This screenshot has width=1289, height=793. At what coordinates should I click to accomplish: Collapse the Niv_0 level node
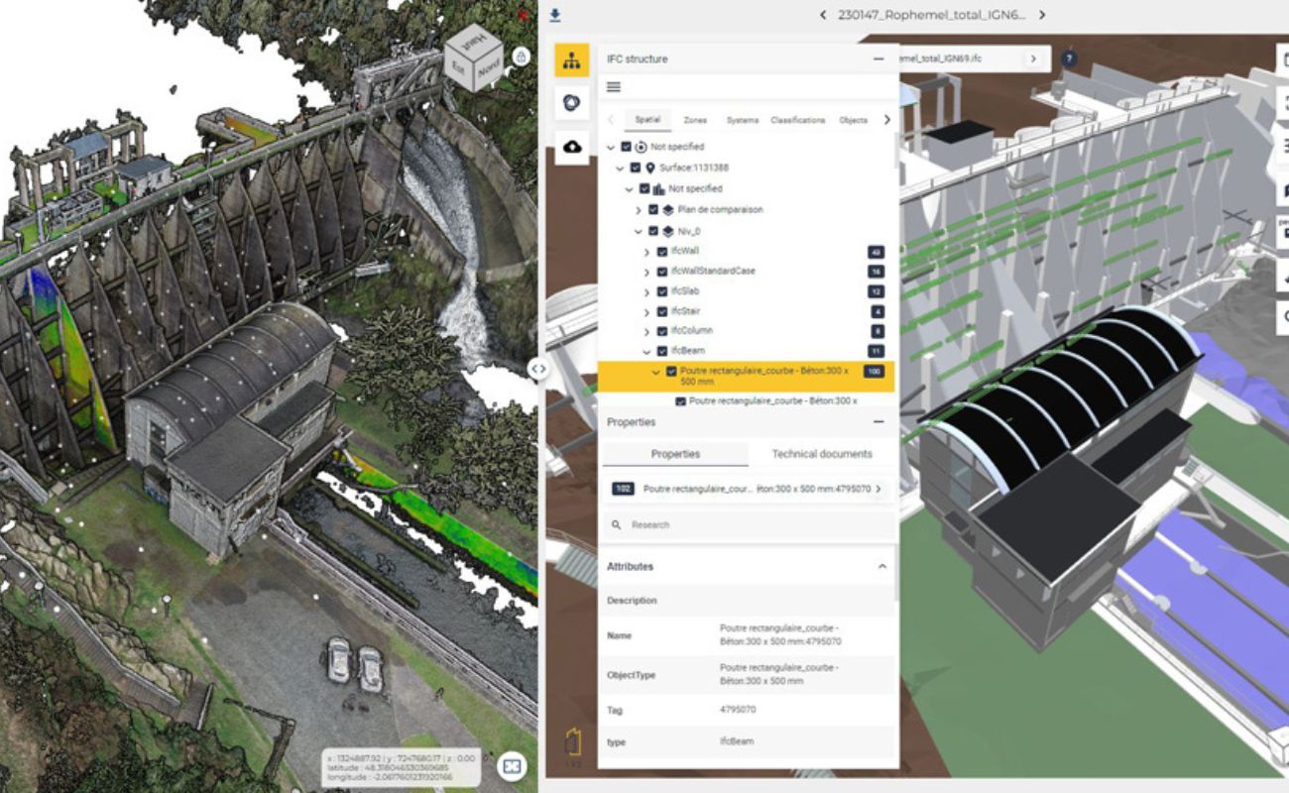(638, 231)
